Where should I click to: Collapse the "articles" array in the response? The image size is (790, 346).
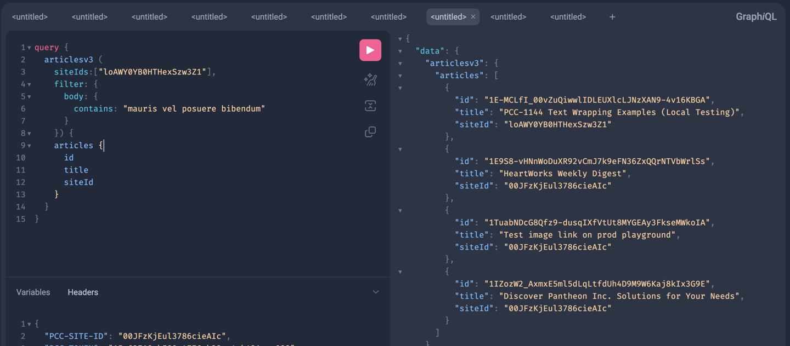tap(400, 76)
